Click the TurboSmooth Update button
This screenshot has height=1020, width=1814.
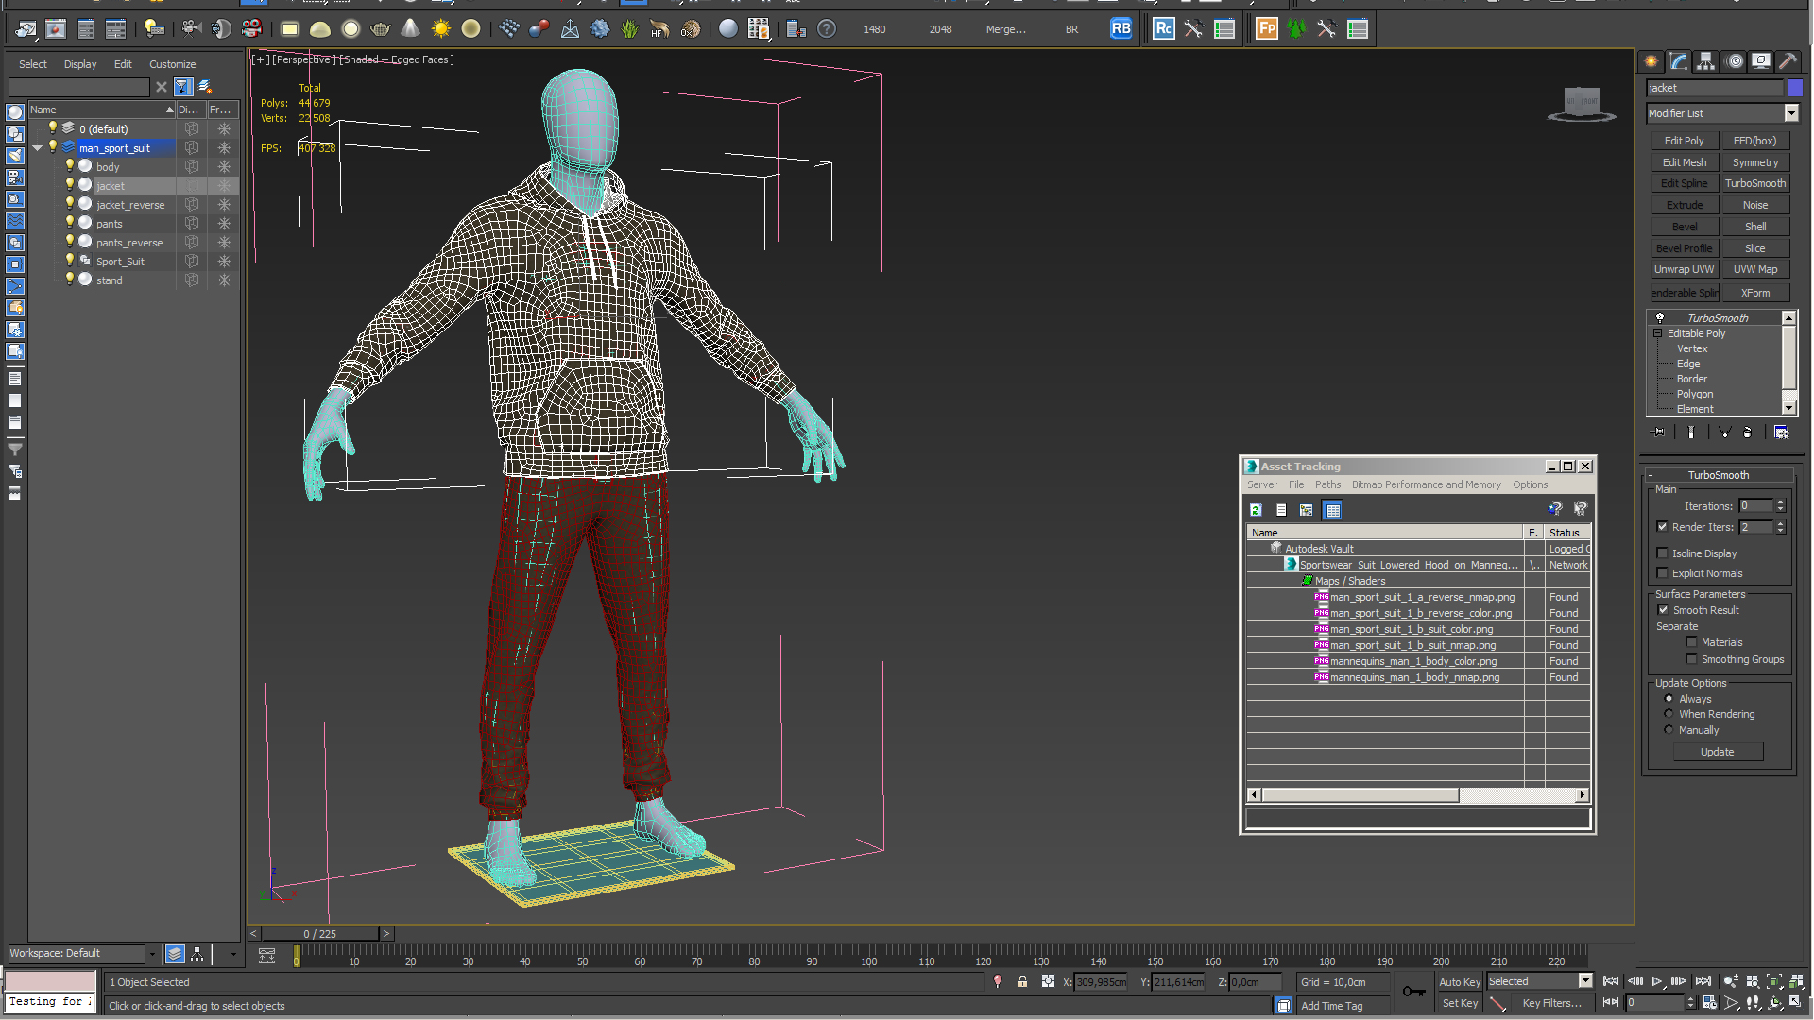click(x=1717, y=752)
